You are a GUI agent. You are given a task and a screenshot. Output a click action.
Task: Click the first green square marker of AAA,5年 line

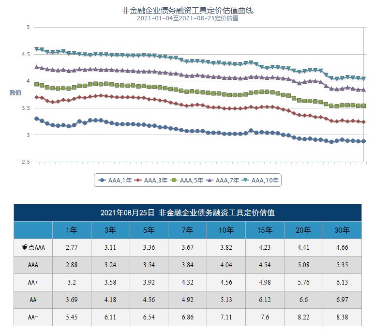point(37,84)
